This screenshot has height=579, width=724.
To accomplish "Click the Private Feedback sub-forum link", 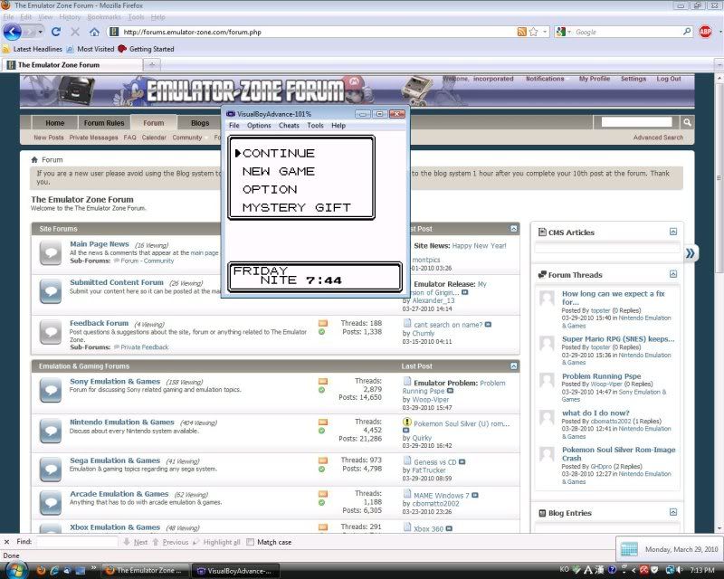I will pos(145,347).
